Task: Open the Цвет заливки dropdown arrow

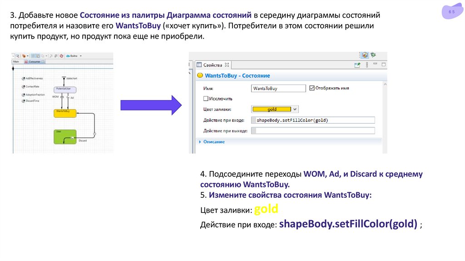Action: pyautogui.click(x=295, y=109)
